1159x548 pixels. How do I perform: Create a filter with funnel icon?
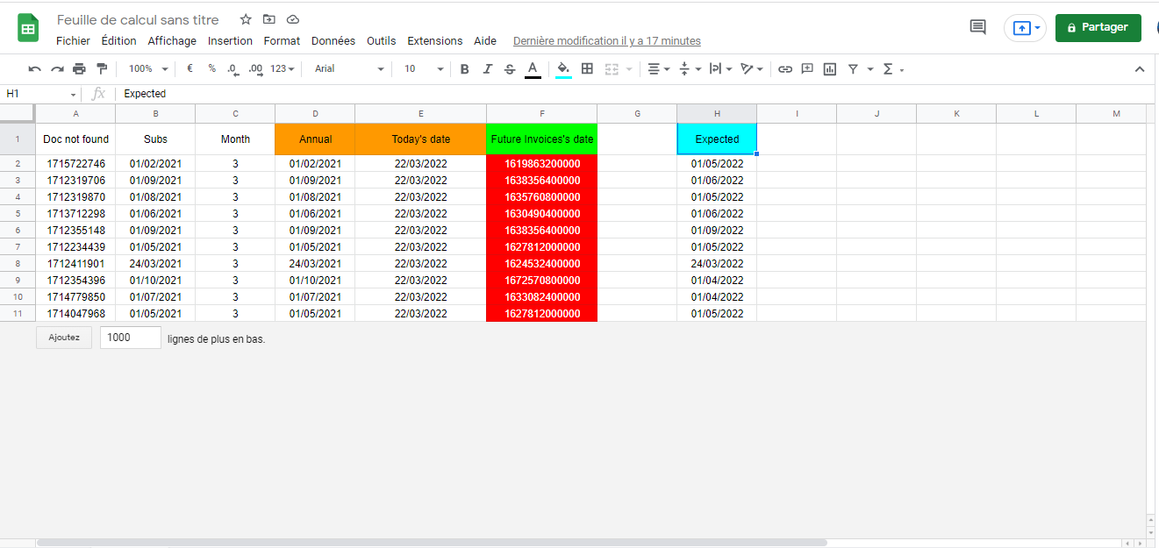click(853, 68)
